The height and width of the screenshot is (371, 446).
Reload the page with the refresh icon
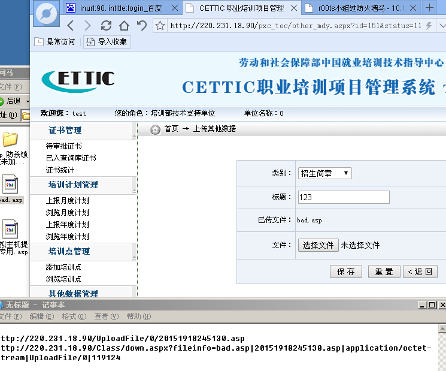(x=106, y=26)
